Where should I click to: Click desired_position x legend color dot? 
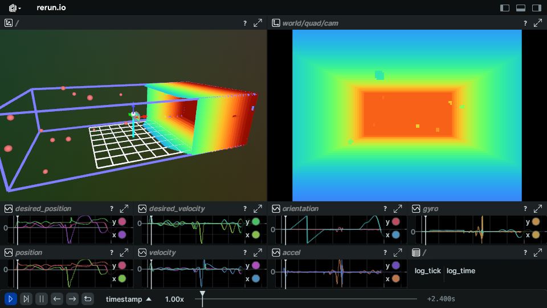122,234
